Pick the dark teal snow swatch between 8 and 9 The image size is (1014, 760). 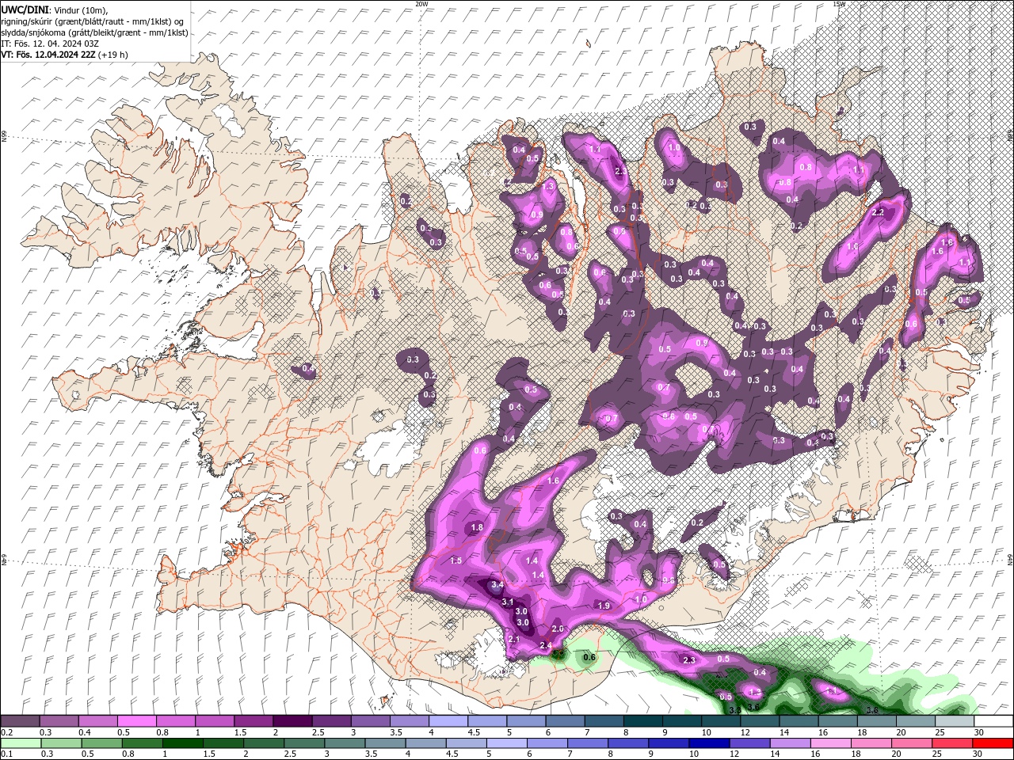point(643,721)
